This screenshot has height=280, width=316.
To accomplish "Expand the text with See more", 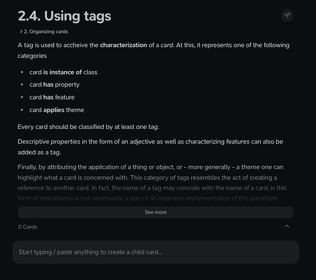I will 155,212.
